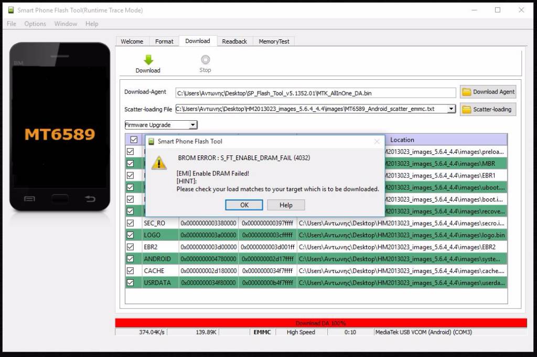Uncheck the USRDATA partition checkbox
The image size is (537, 357).
pos(131,282)
